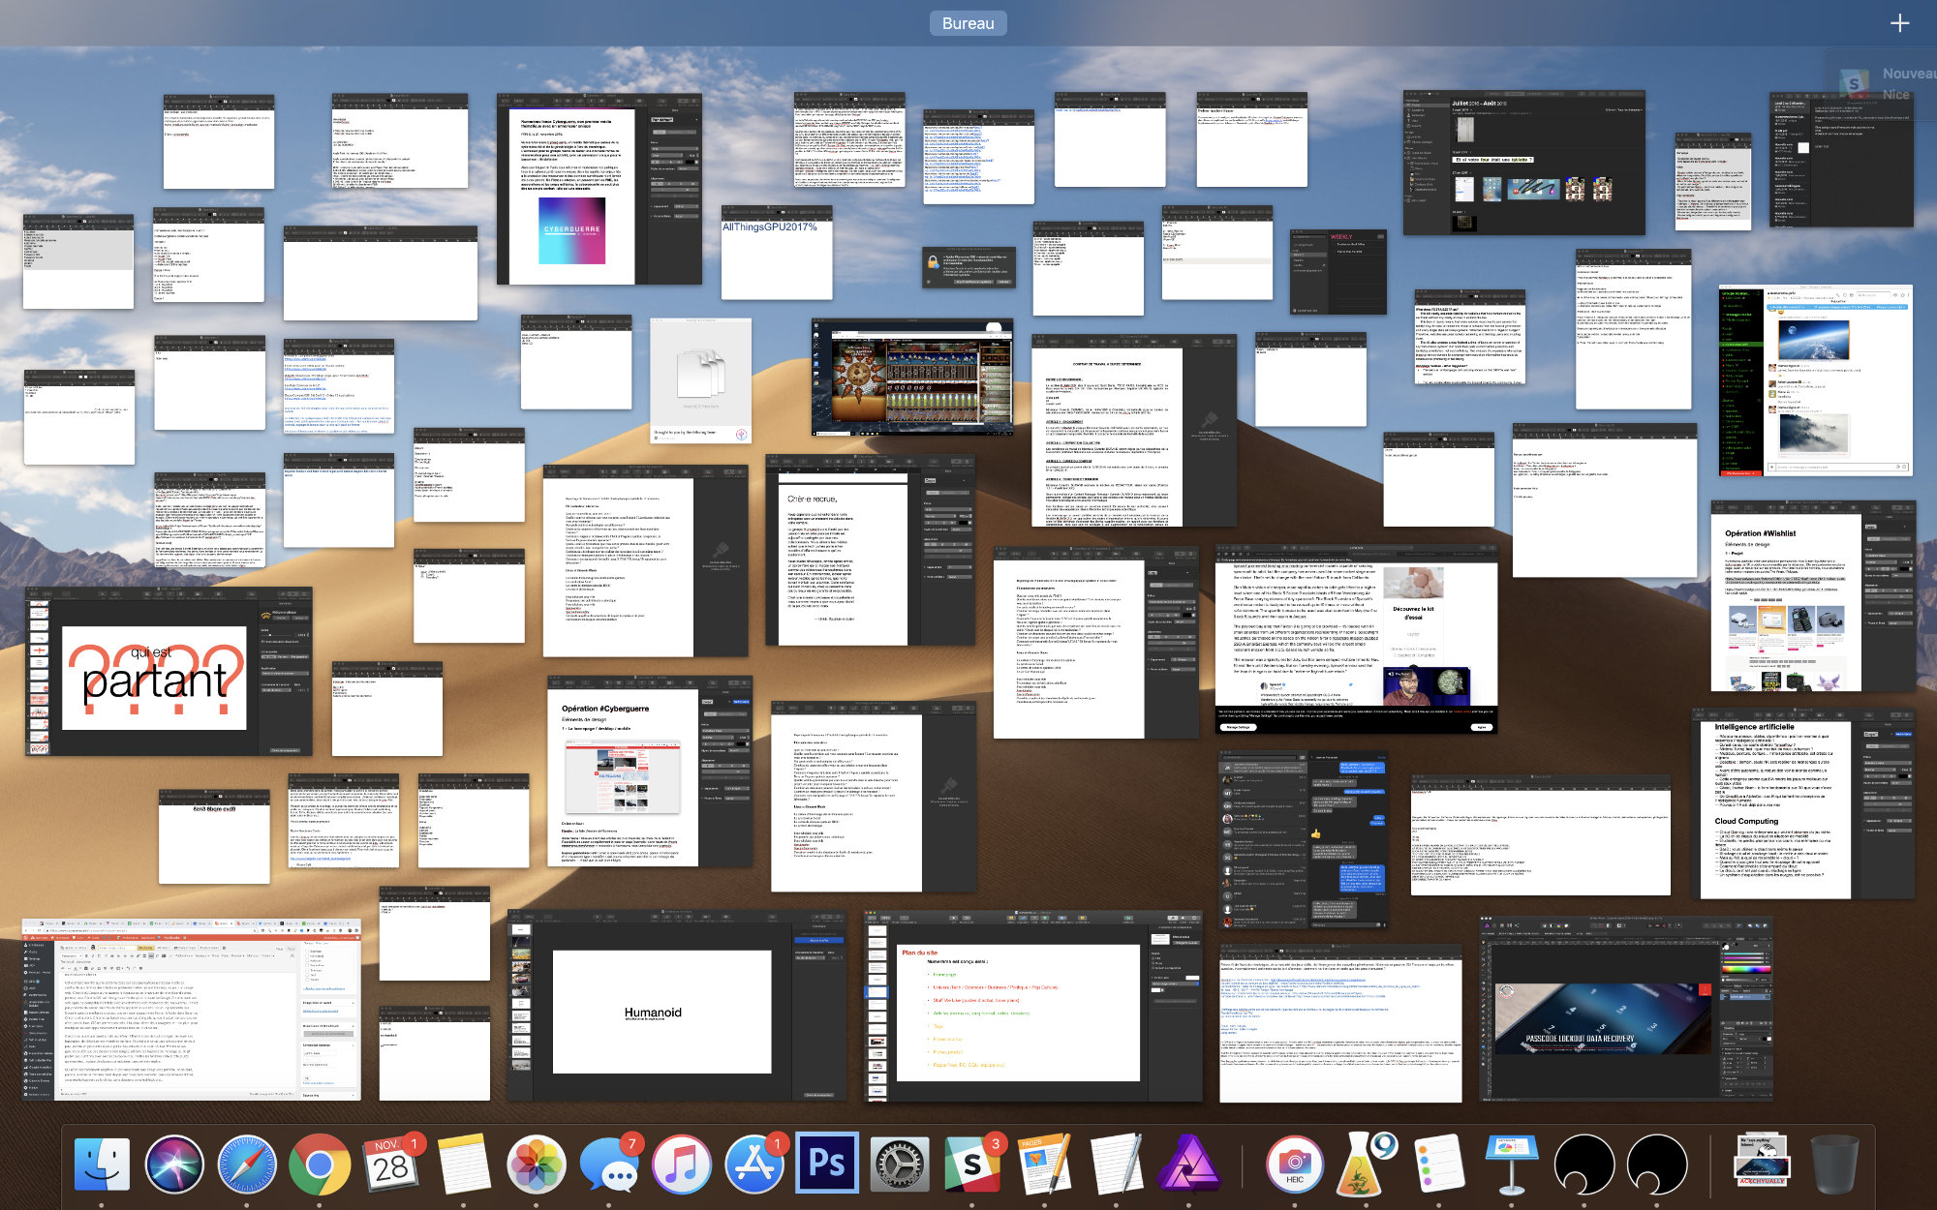
Task: Bring forward the 'qui est partant' Keynote window
Action: coord(169,671)
